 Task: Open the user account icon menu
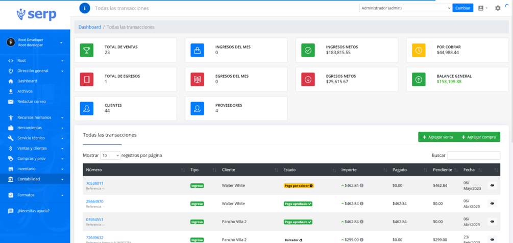coord(482,8)
